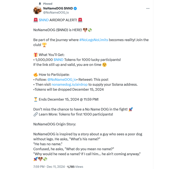Click the 1,785 Views count

[75, 167]
